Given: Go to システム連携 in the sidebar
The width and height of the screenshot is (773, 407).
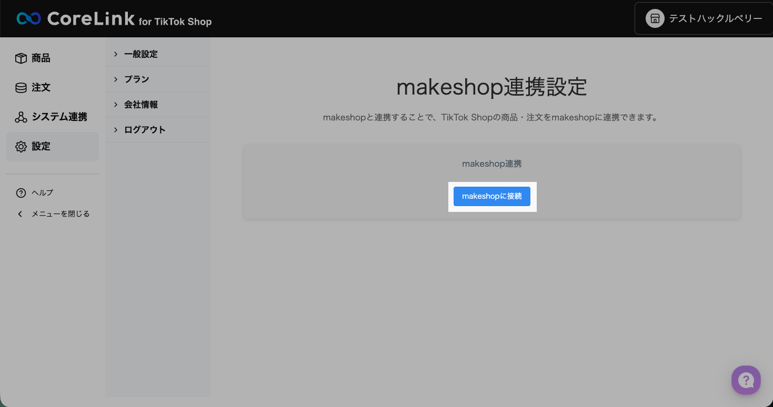Looking at the screenshot, I should (x=53, y=117).
